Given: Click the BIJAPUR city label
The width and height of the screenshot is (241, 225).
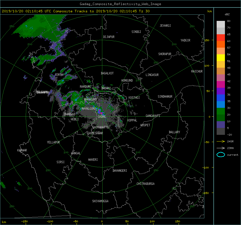Looking at the screenshot, I should tap(109, 37).
